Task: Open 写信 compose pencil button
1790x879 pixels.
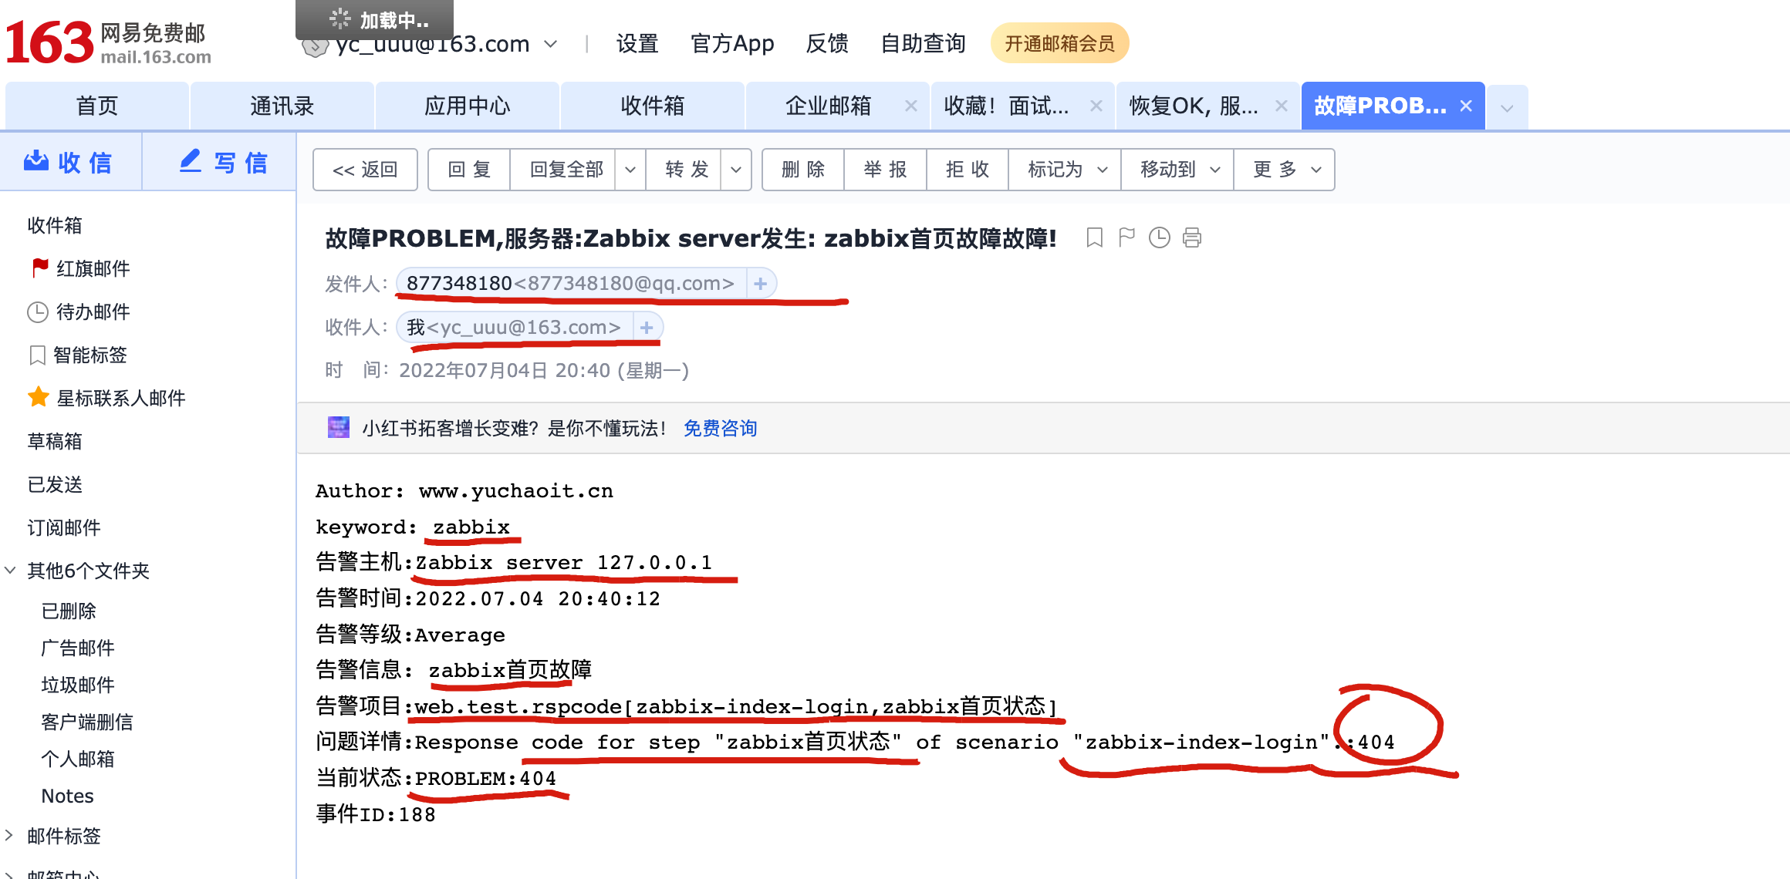Action: (223, 163)
